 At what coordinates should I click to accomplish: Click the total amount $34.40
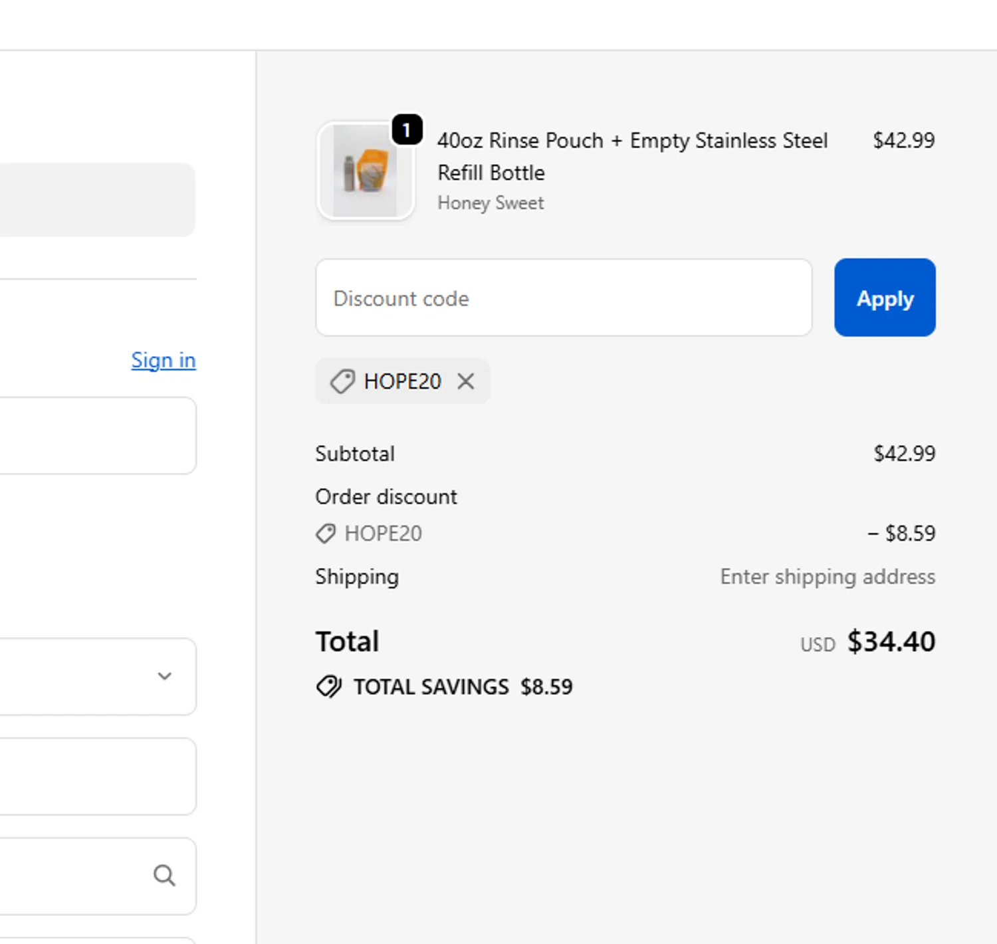pos(891,642)
